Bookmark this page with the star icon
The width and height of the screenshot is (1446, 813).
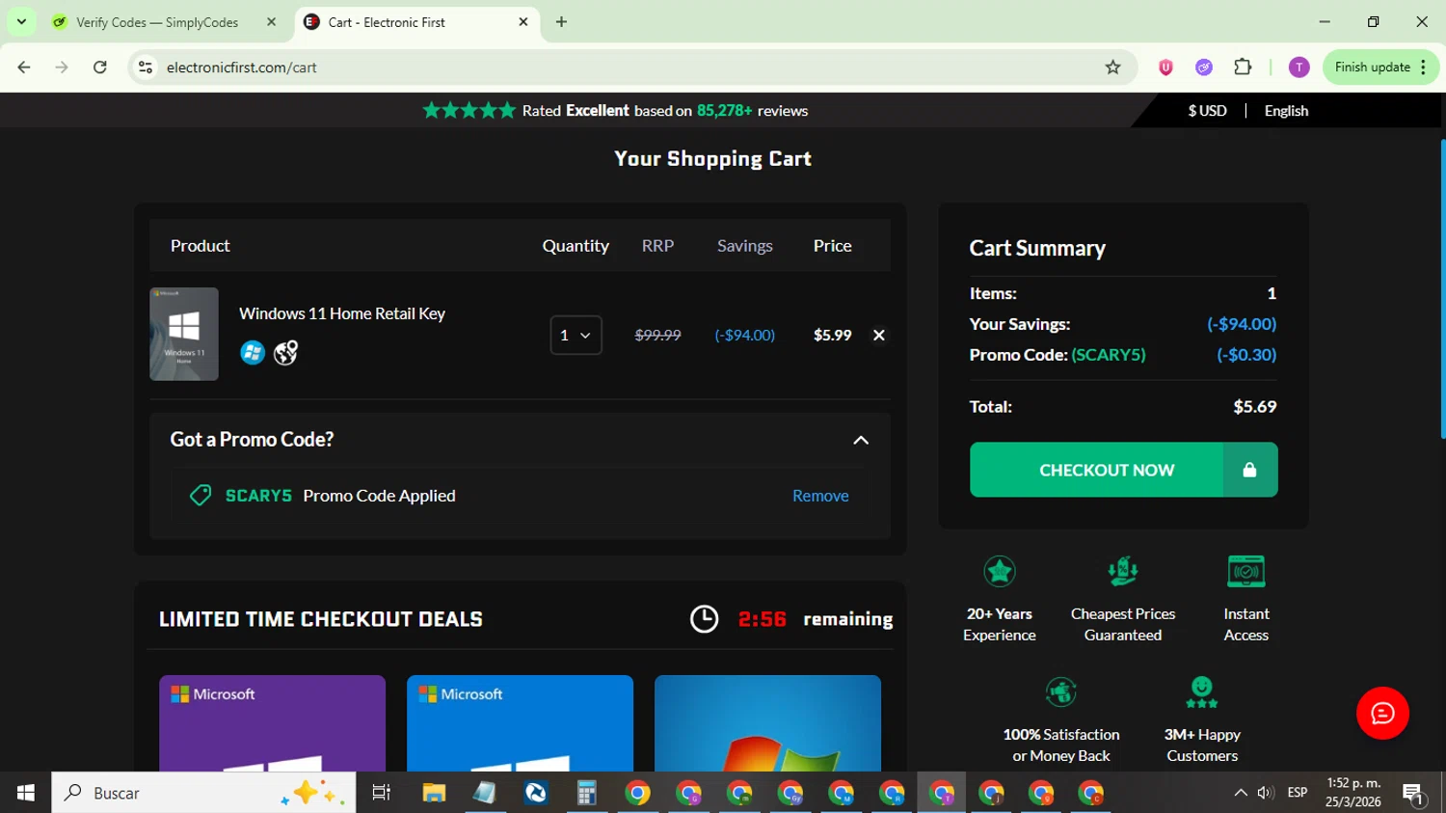[x=1112, y=68]
